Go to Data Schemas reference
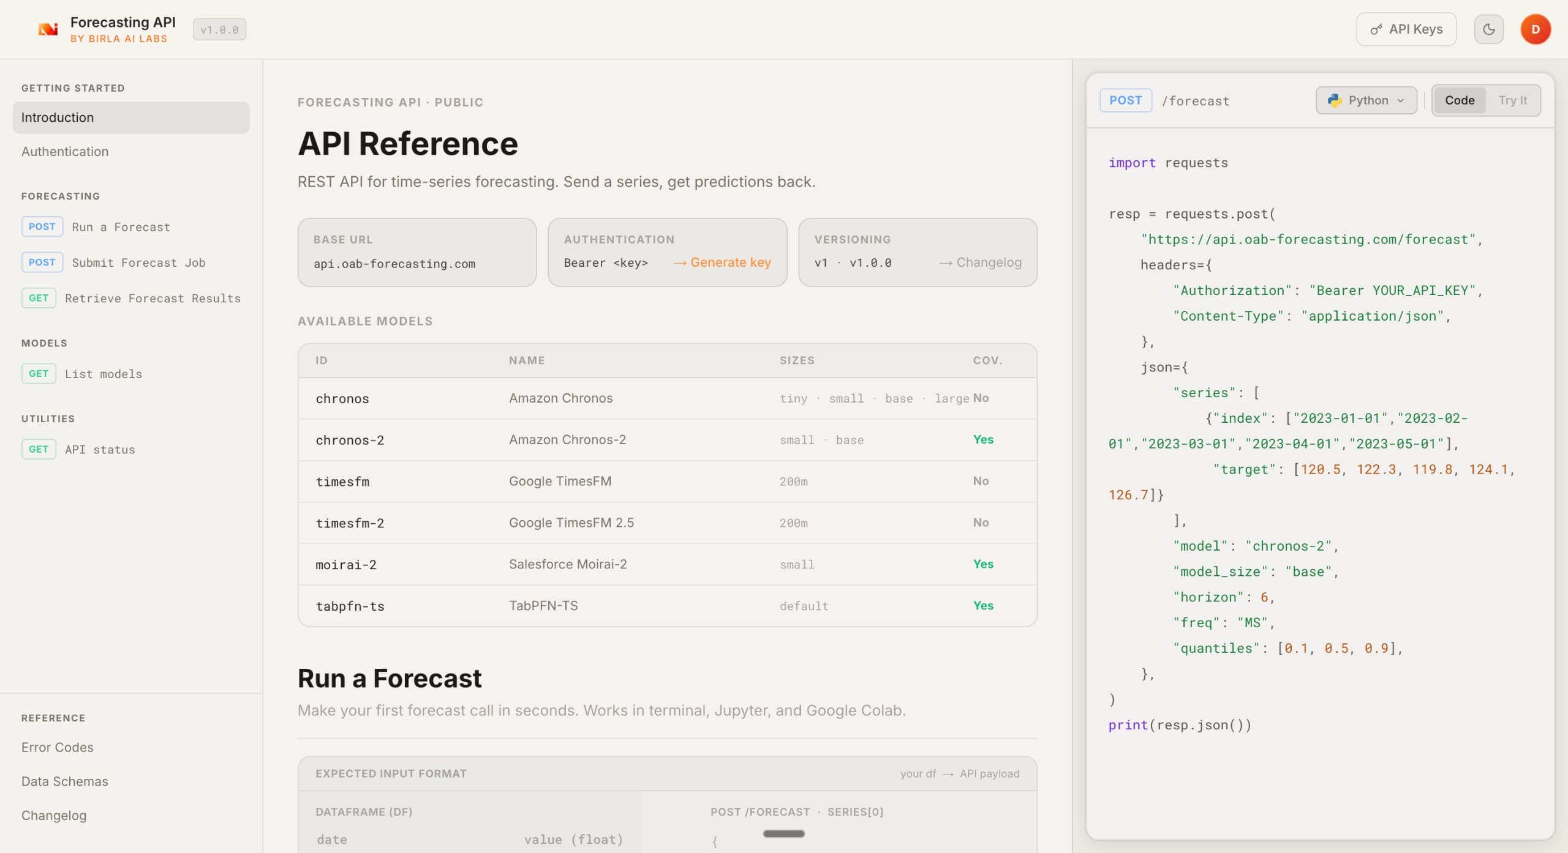The image size is (1568, 853). tap(64, 781)
